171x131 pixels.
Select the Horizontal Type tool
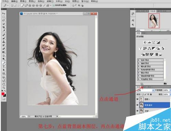pyautogui.click(x=4, y=67)
